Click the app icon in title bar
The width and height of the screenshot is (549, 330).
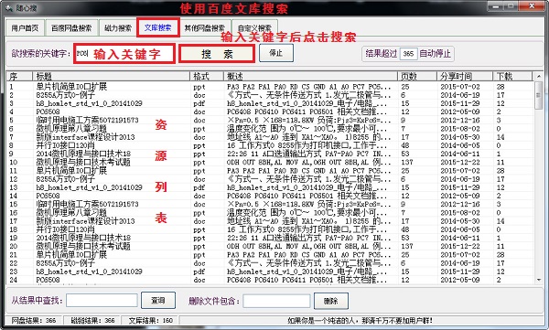click(9, 7)
